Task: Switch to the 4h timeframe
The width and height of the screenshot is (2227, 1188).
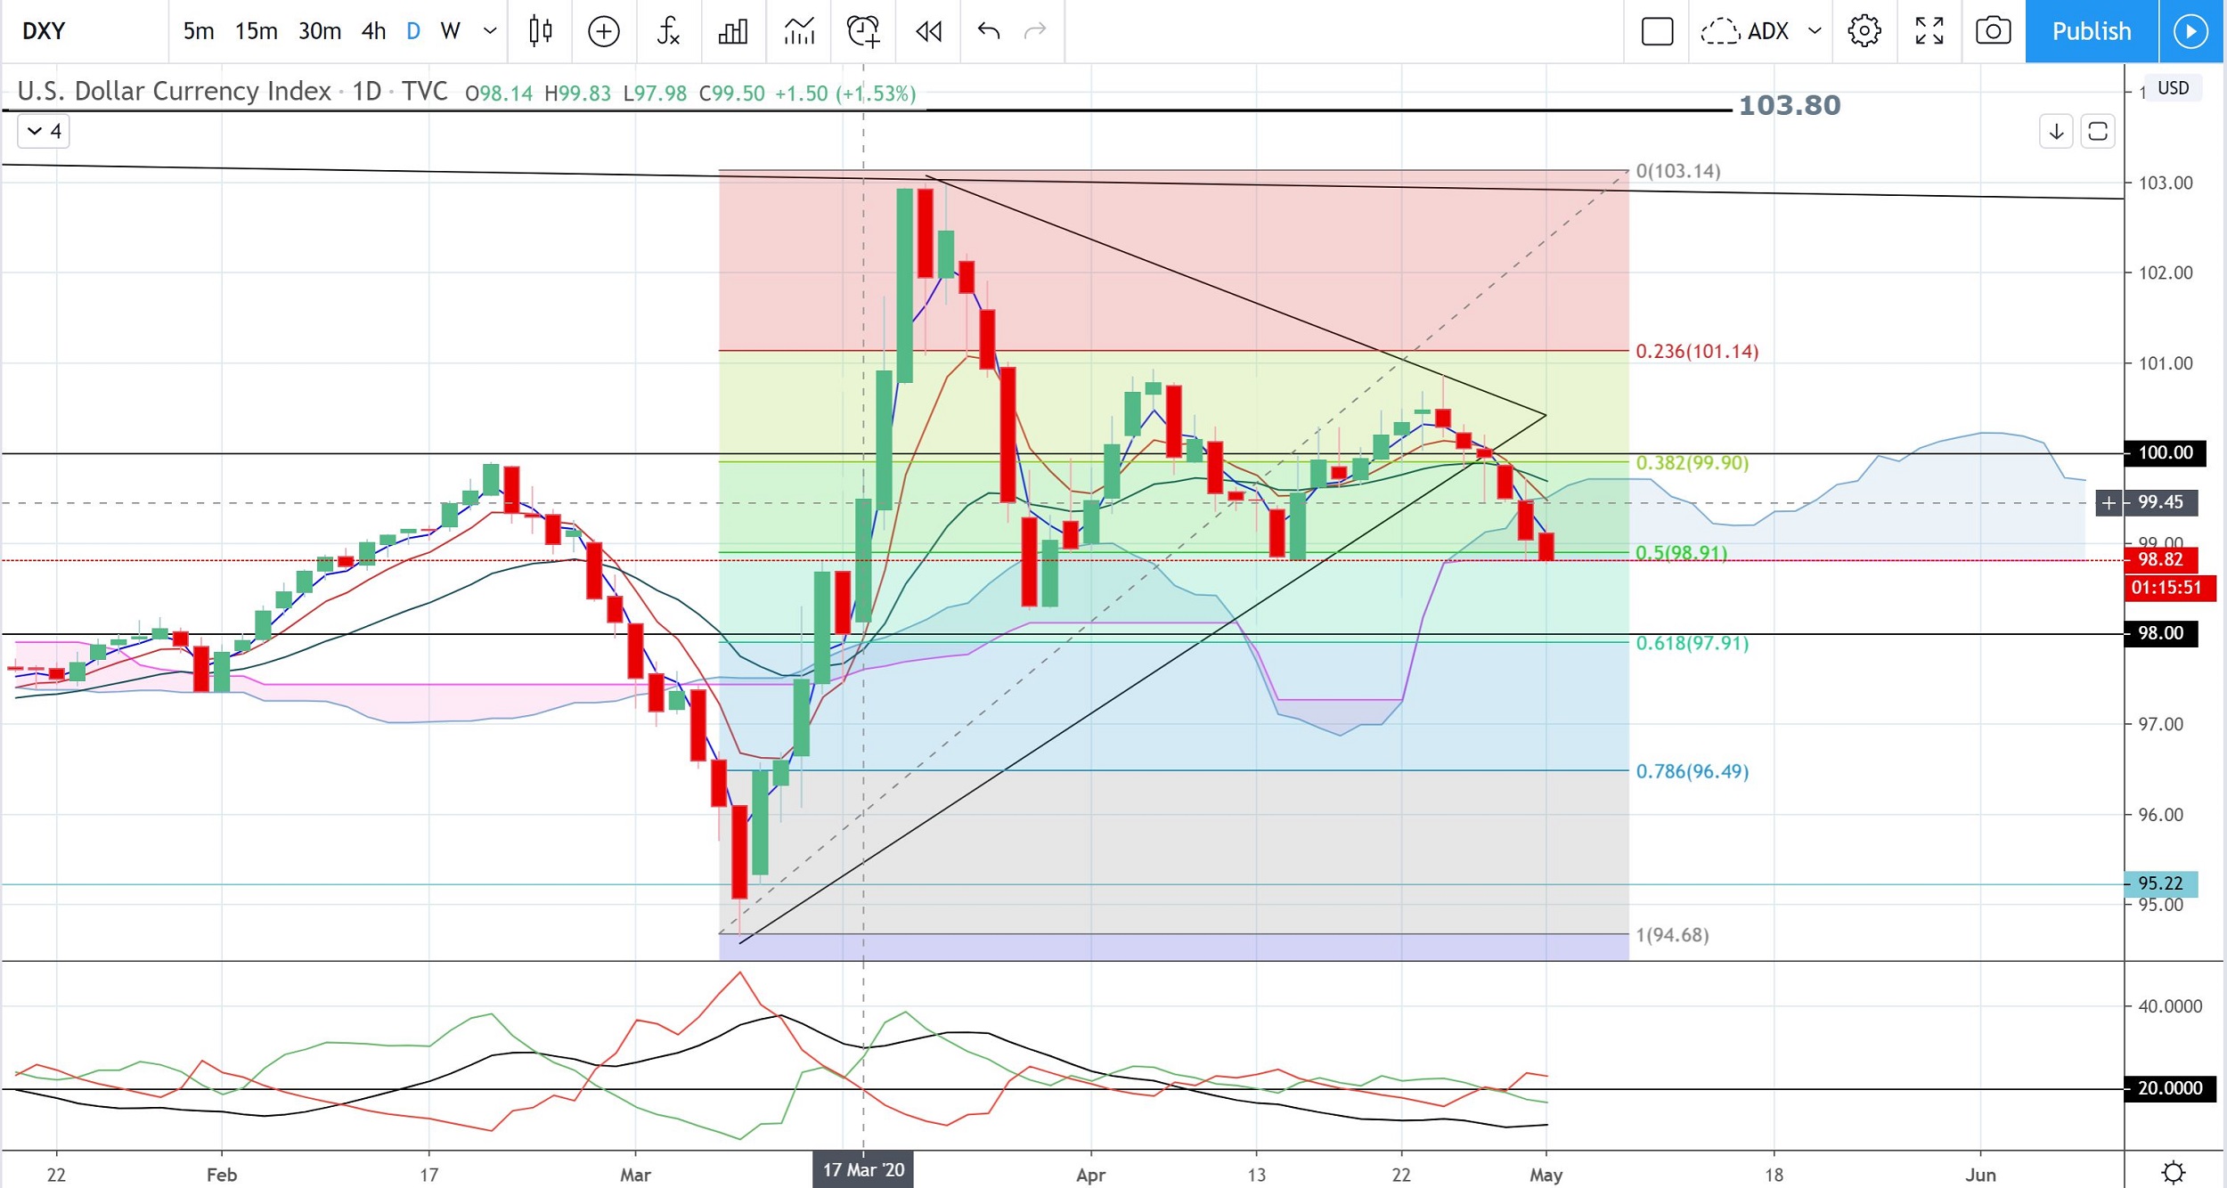Action: (373, 31)
